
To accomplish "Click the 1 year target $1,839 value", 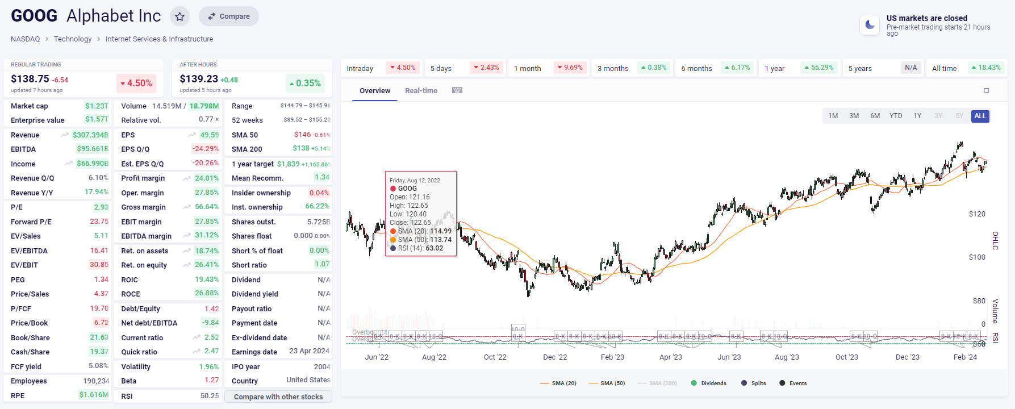I will [x=289, y=164].
